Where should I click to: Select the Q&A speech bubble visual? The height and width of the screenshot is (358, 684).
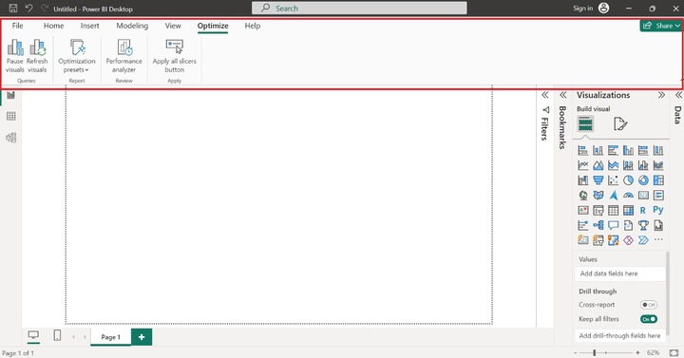614,225
